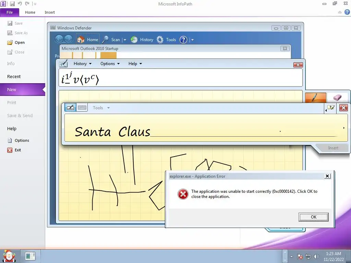The width and height of the screenshot is (351, 263).
Task: Open the Customize Quick Access Toolbar dropdown
Action: (35, 4)
